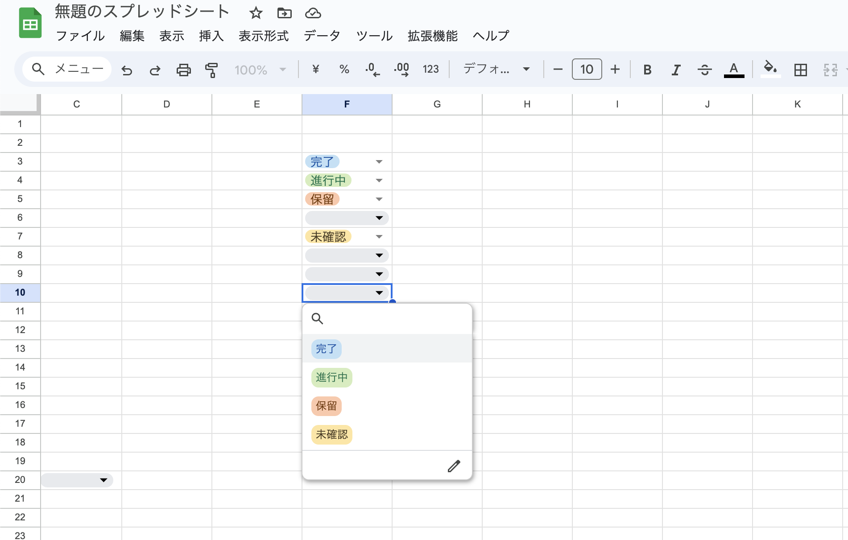Choose the 進行中 option from list
This screenshot has width=848, height=540.
(331, 378)
